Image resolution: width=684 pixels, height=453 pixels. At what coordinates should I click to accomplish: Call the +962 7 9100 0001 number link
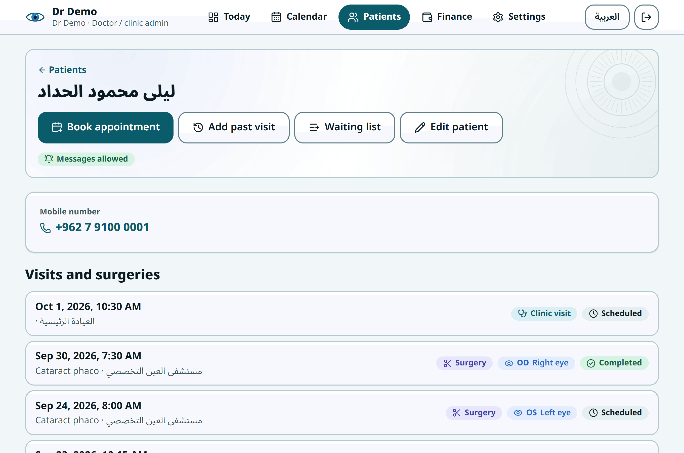(102, 227)
